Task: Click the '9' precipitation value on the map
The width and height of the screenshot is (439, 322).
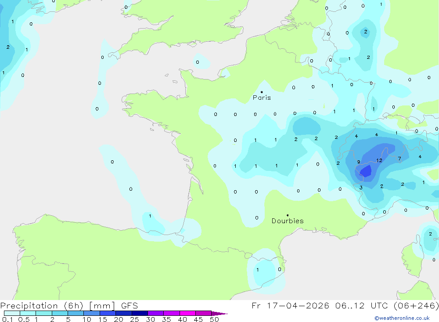Action: pos(359,162)
